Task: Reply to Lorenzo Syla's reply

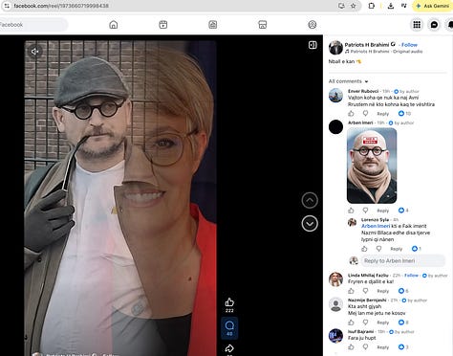Action: tap(397, 249)
